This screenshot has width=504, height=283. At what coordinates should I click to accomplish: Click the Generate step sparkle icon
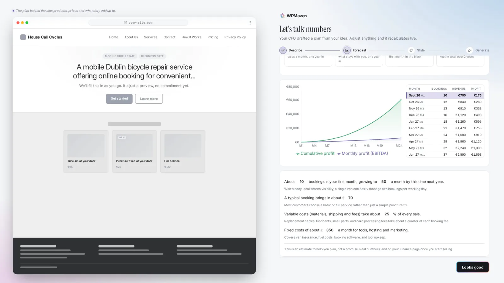coord(470,50)
